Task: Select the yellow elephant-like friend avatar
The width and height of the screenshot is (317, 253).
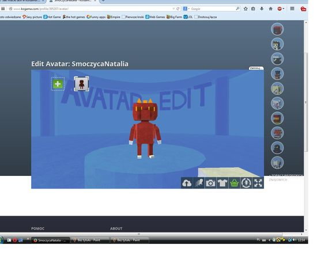Action: pos(277,89)
